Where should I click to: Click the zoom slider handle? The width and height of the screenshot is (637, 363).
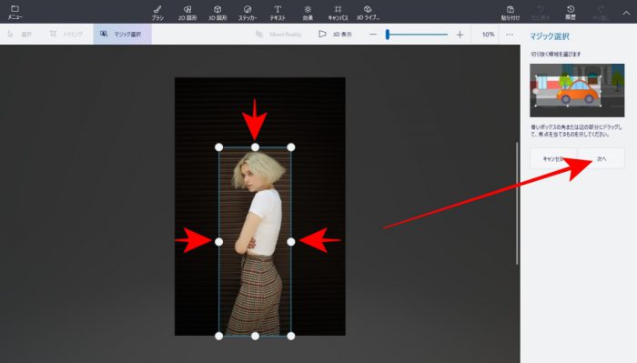[x=388, y=35]
